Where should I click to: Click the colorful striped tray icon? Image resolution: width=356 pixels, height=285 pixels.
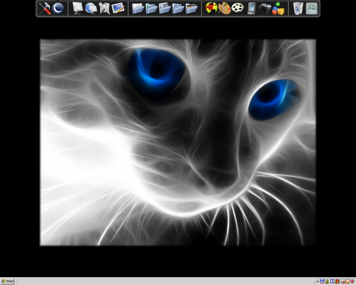pyautogui.click(x=338, y=281)
